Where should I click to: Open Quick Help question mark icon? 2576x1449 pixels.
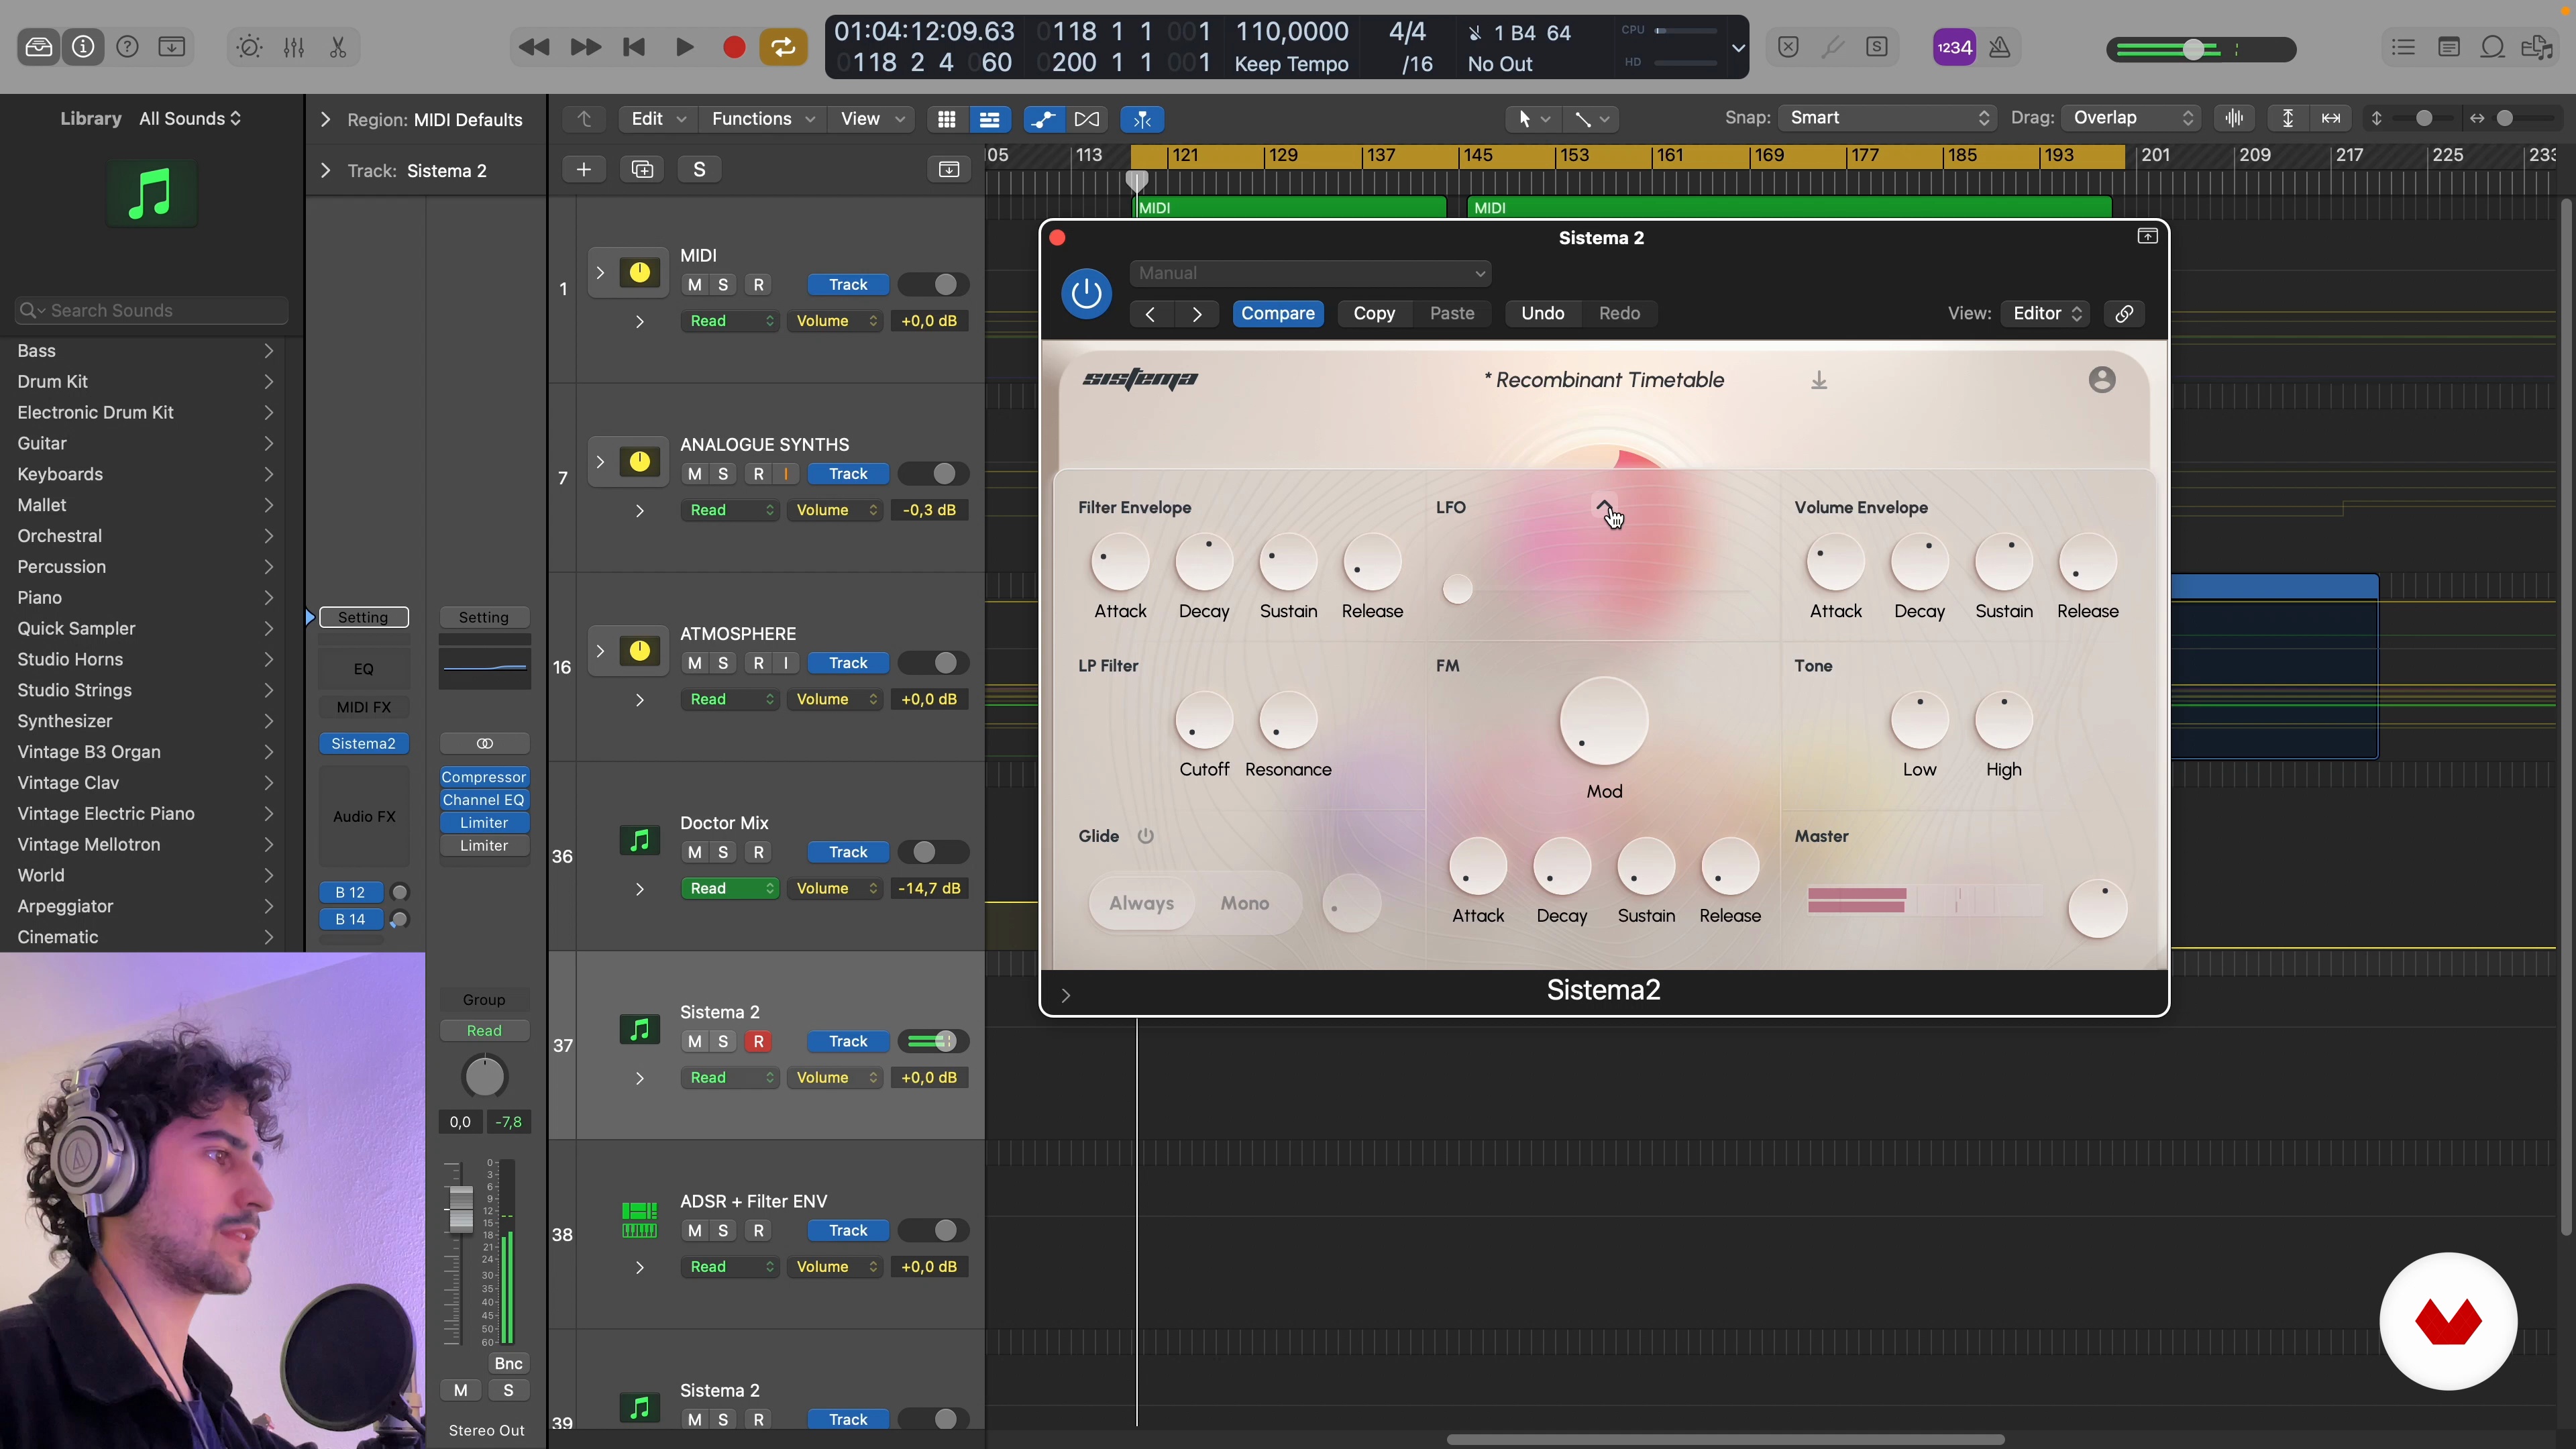point(127,47)
